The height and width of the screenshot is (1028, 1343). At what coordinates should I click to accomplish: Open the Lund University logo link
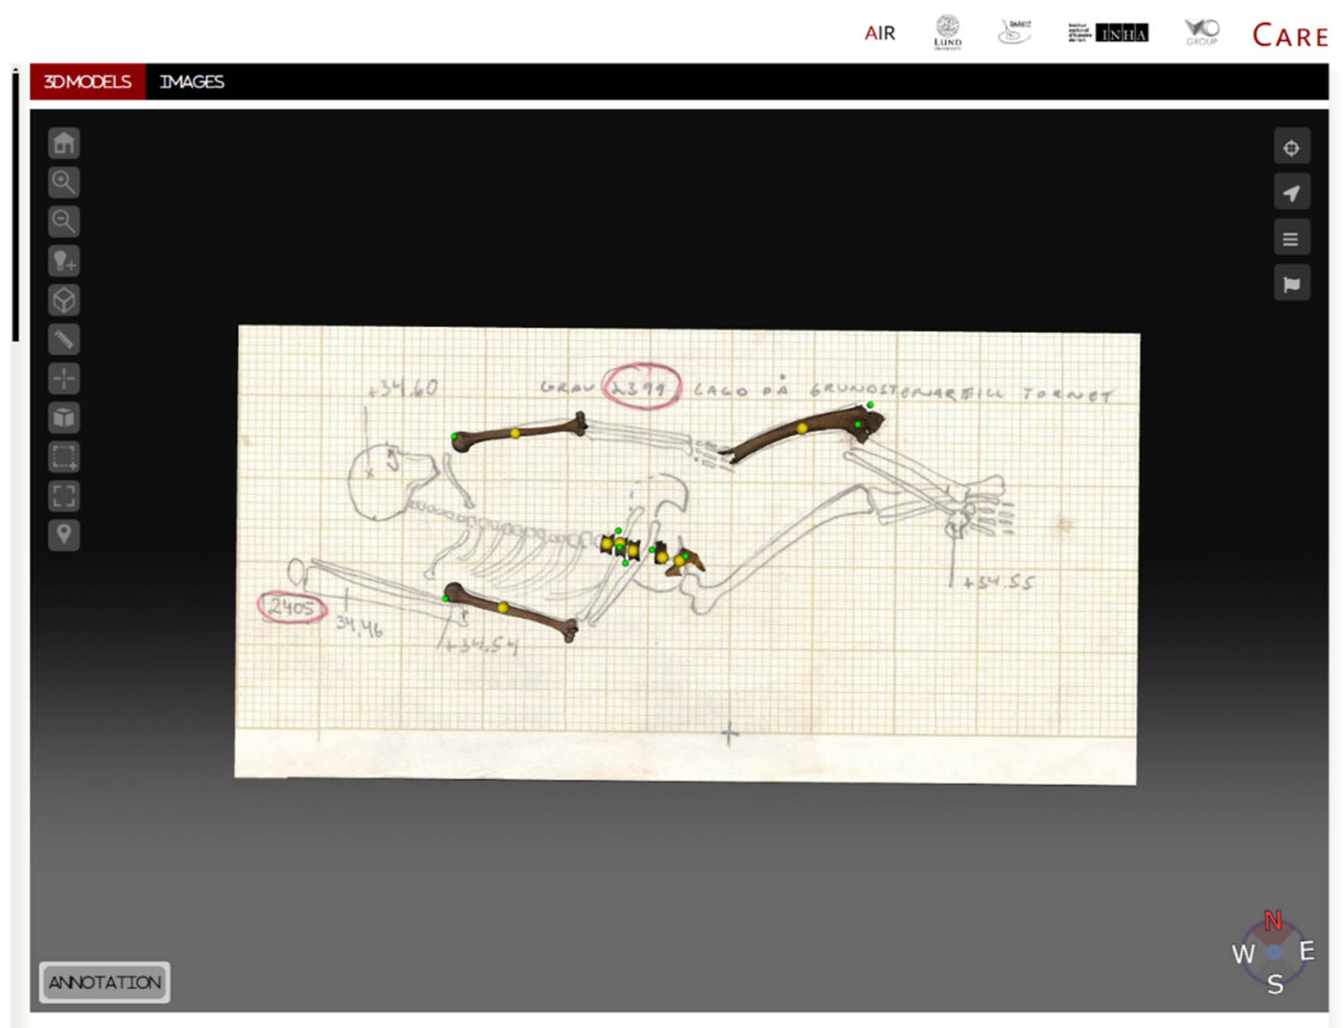947,32
